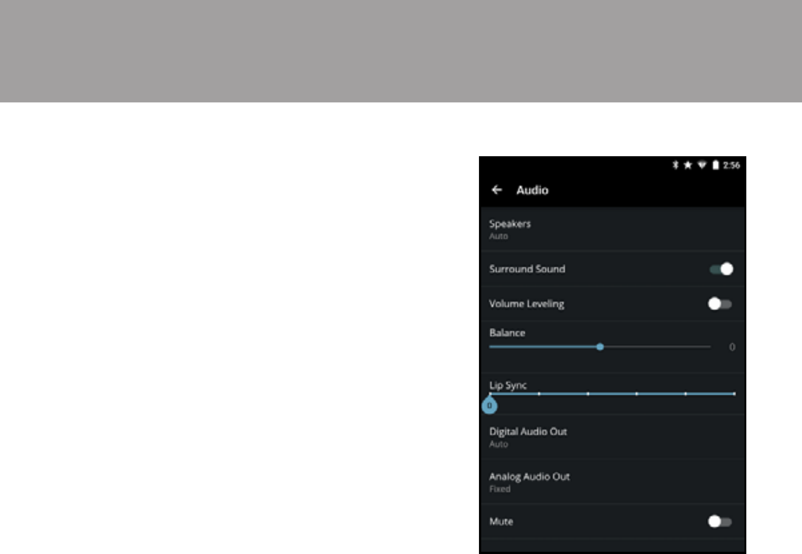802x554 pixels.
Task: Click the Balance slider handle
Action: [600, 347]
